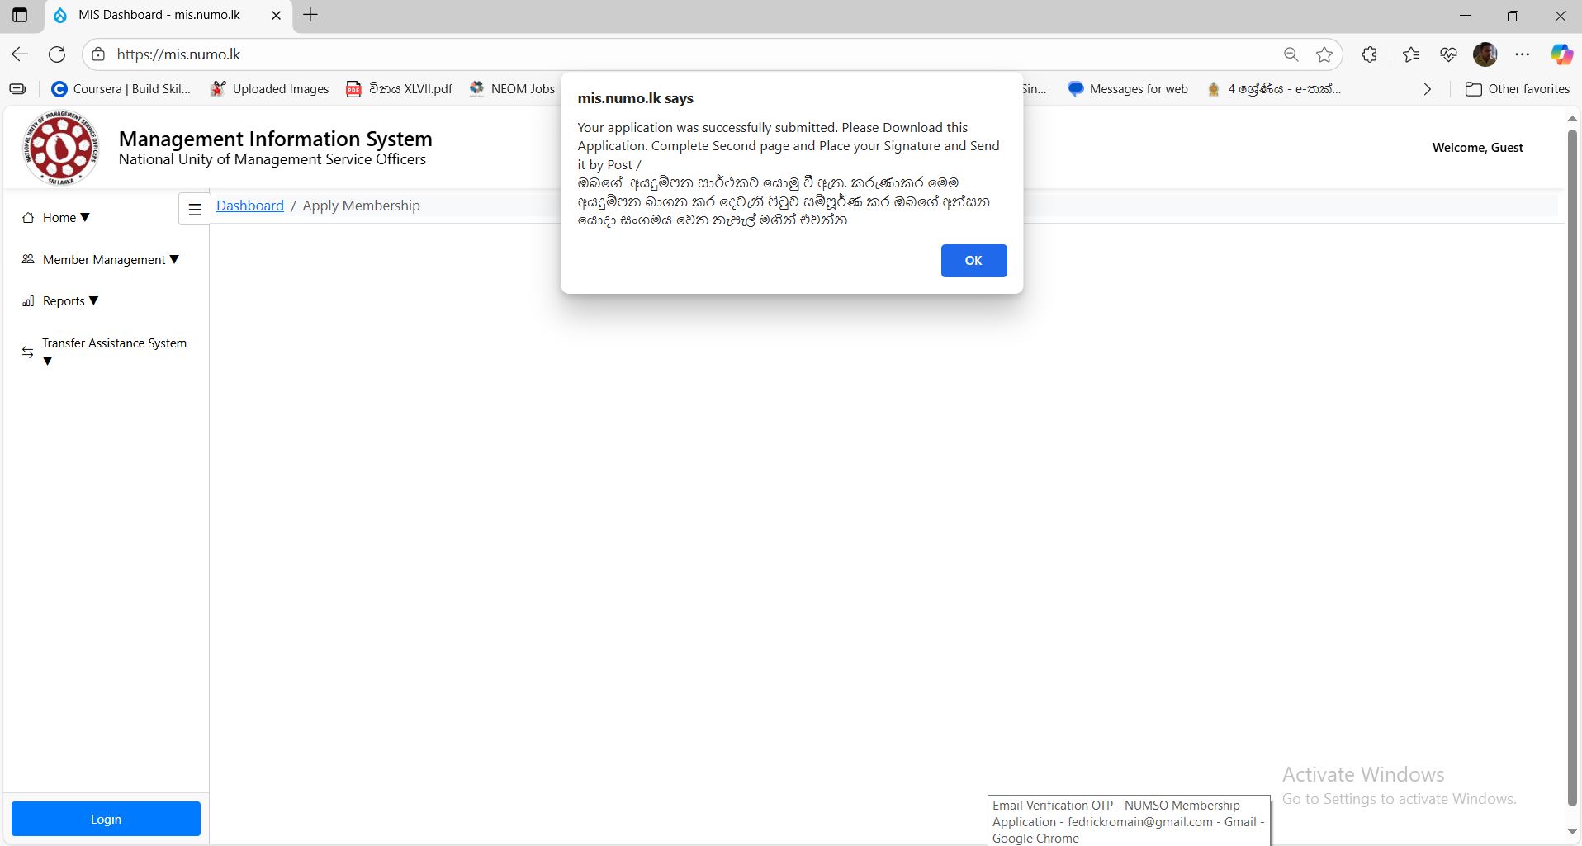Screen dimensions: 1582x846
Task: Click the browser back arrow
Action: pyautogui.click(x=20, y=54)
